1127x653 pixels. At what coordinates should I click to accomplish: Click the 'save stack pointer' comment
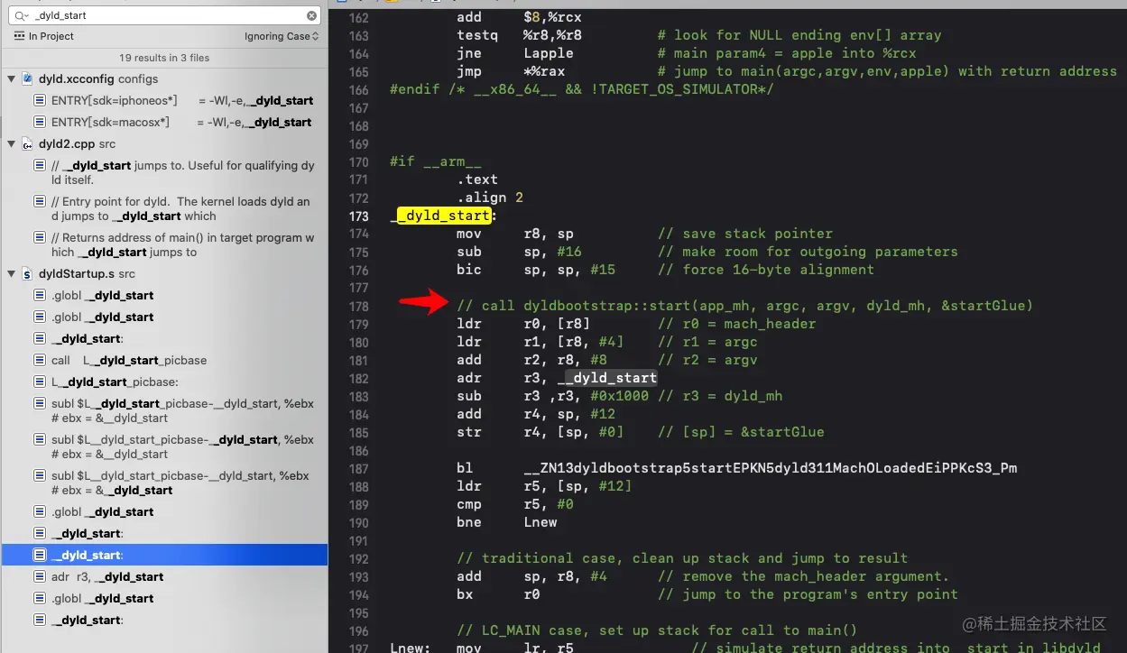[x=745, y=234]
